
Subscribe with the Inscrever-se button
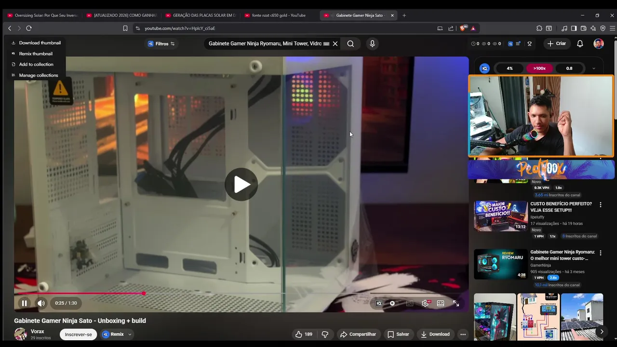click(78, 334)
